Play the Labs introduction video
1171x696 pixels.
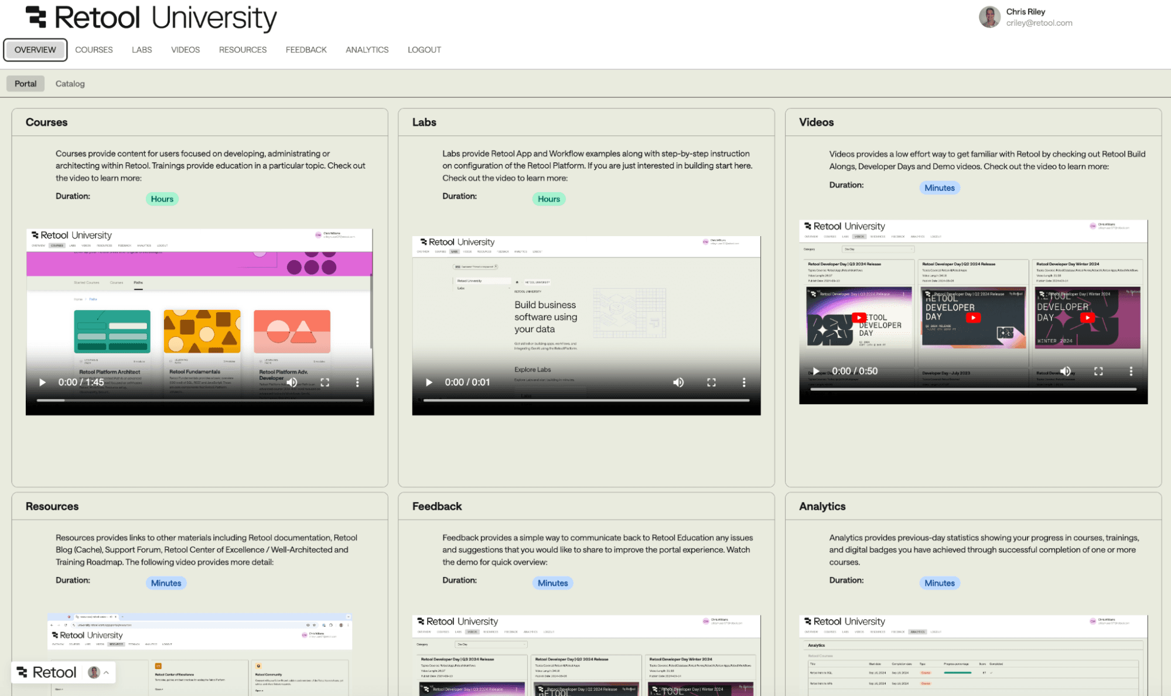[x=428, y=382]
